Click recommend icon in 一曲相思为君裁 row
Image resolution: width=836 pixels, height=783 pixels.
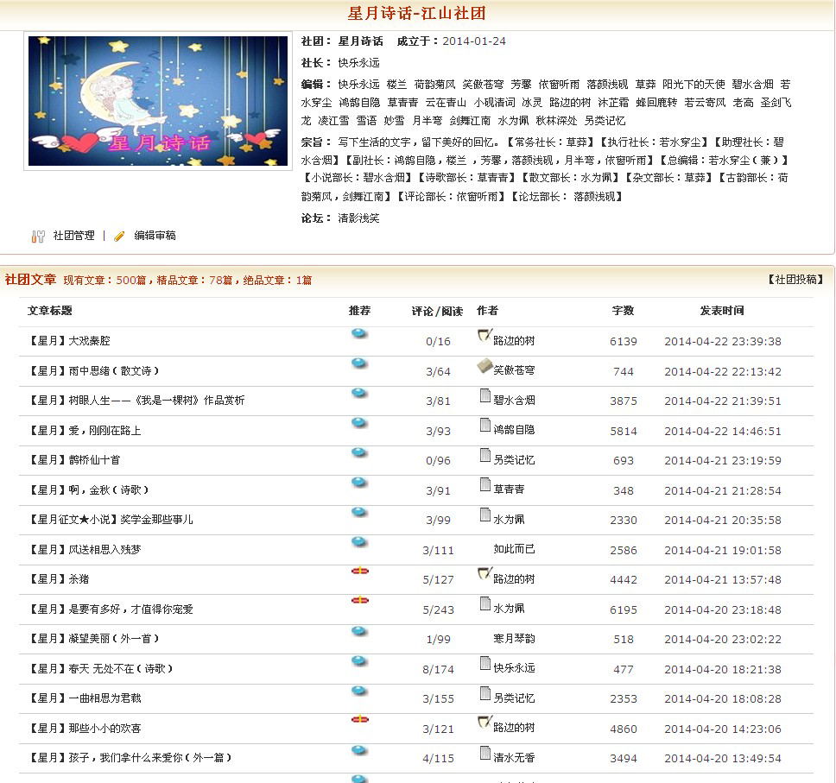[x=360, y=691]
